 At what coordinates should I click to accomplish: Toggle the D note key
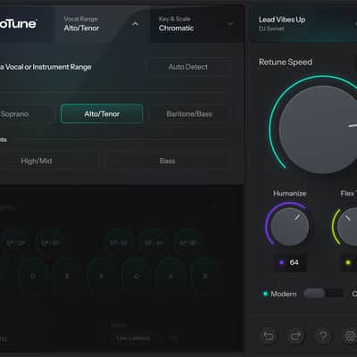pos(33,277)
